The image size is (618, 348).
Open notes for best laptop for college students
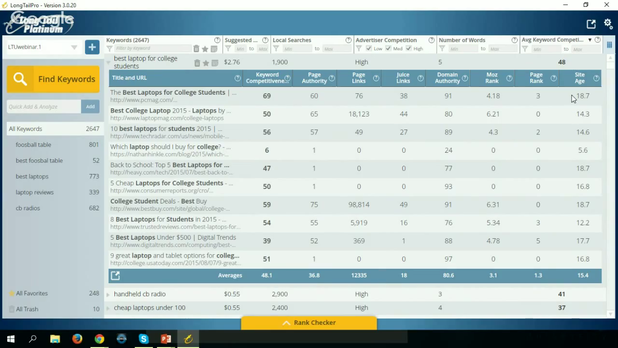click(215, 63)
